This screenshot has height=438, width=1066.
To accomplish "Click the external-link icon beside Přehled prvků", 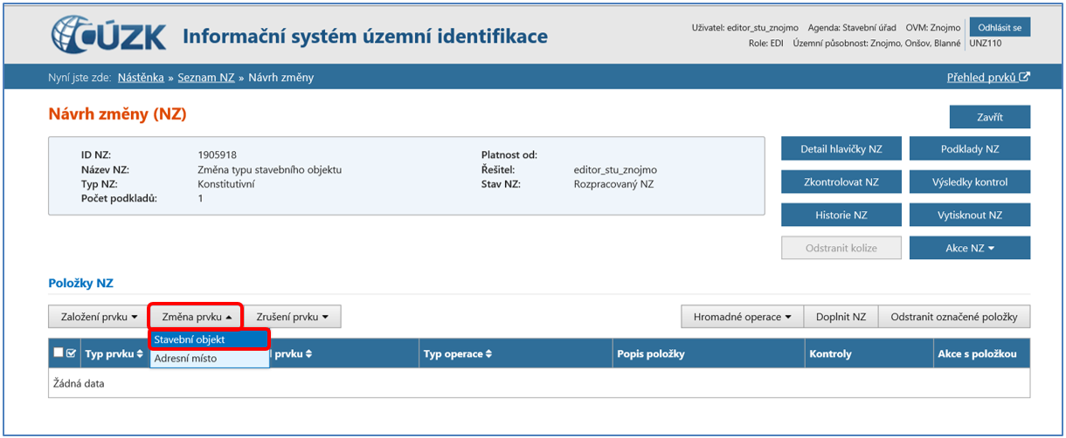I will pyautogui.click(x=1025, y=78).
